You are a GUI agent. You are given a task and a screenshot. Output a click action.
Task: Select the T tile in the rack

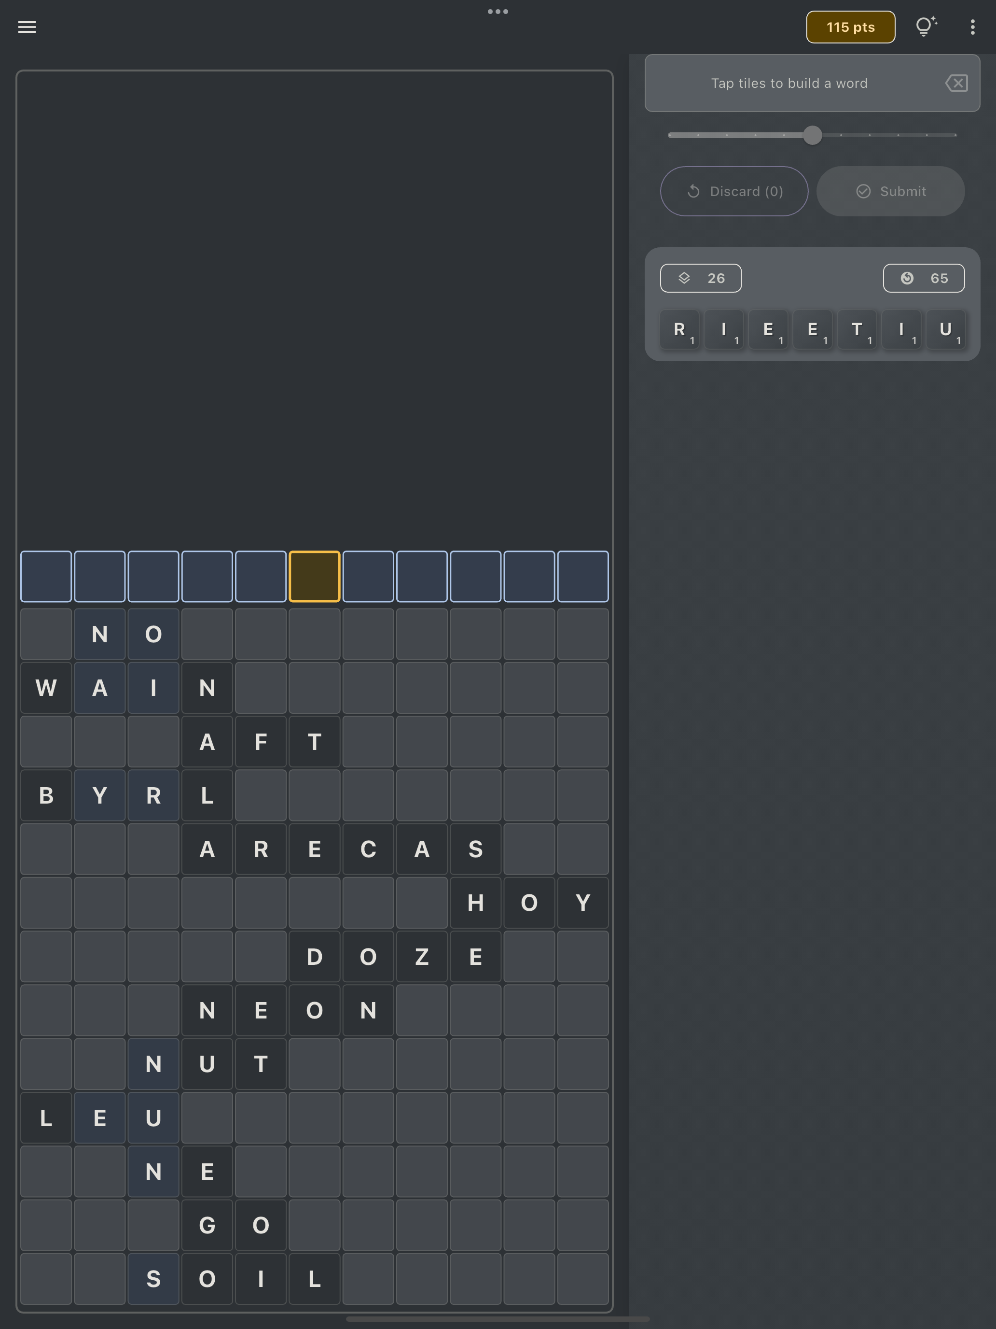[x=857, y=329]
